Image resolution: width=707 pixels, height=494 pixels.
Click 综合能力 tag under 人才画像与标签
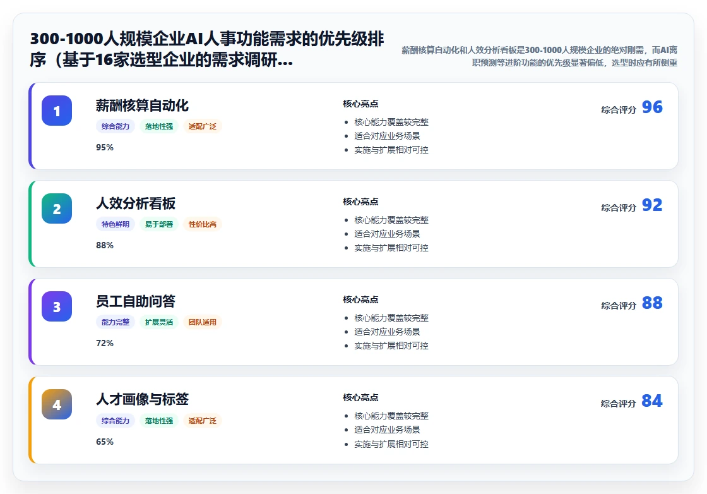[x=116, y=421]
